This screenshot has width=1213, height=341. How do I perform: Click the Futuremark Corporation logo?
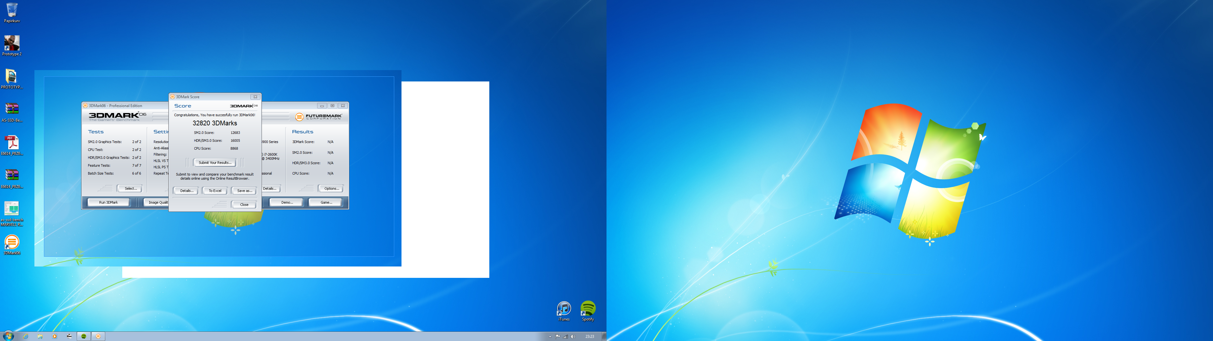tap(319, 116)
